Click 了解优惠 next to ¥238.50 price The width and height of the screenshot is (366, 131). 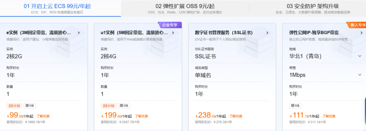tap(236, 116)
